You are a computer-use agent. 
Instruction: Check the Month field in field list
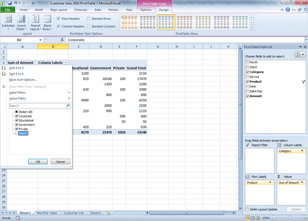248,62
